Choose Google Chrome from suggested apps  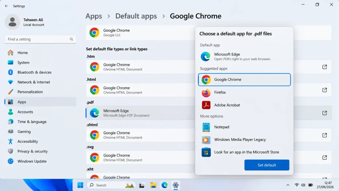point(244,80)
